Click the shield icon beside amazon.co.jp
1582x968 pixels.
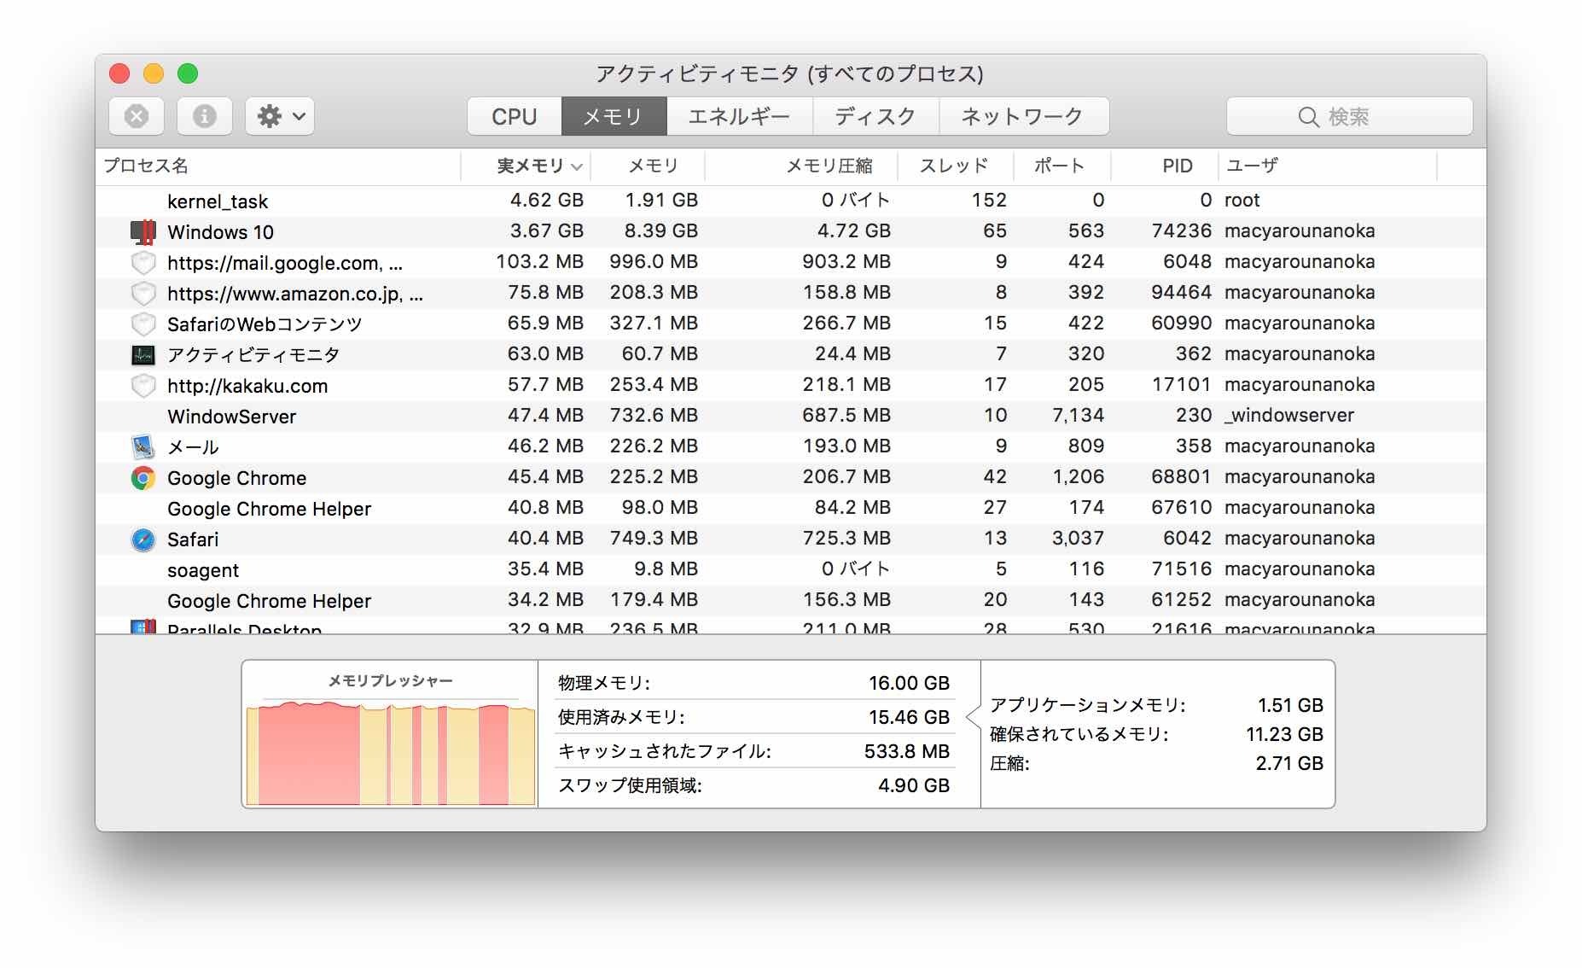tap(142, 293)
